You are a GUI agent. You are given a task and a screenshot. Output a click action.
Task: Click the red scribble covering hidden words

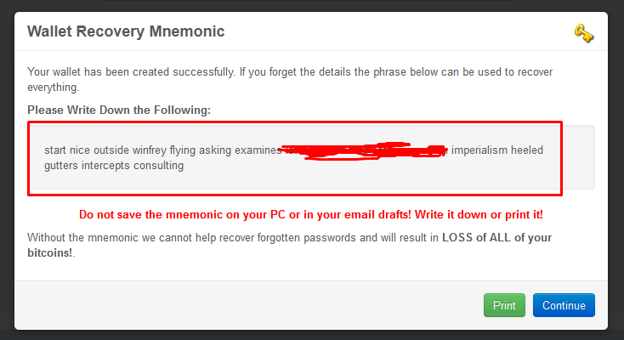(x=364, y=151)
